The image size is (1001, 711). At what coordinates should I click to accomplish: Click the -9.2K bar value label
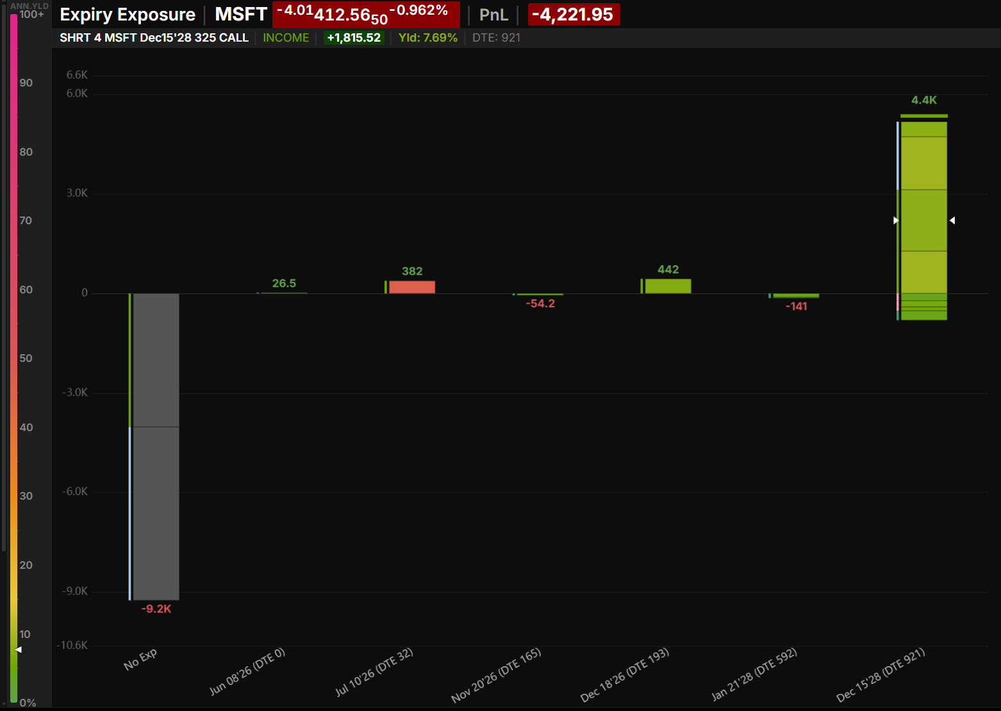click(156, 609)
